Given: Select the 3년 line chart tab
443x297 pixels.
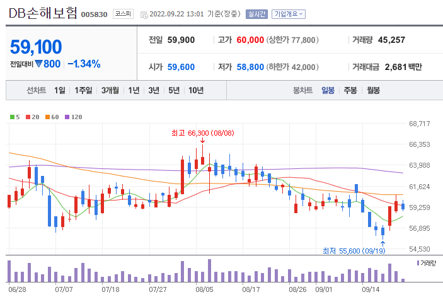Looking at the screenshot, I should point(154,90).
